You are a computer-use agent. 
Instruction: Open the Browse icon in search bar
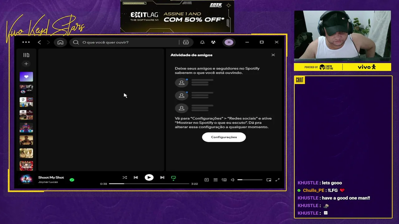point(186,42)
